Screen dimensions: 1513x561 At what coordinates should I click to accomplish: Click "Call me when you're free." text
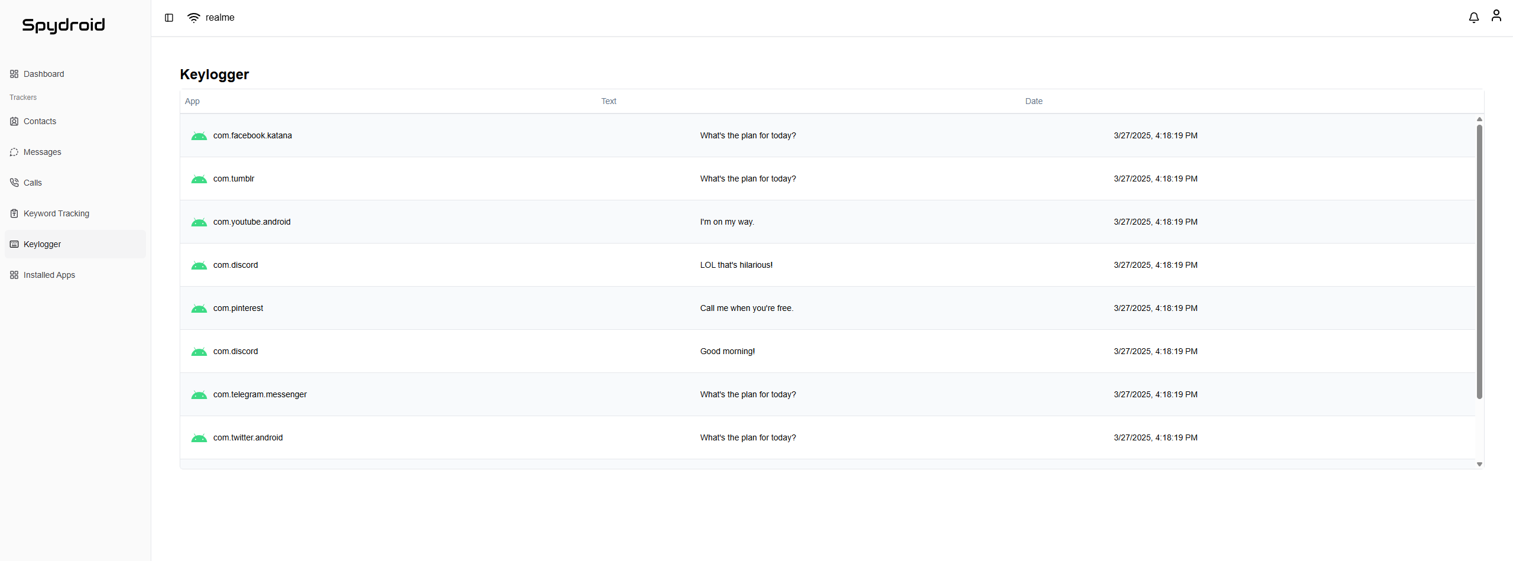pyautogui.click(x=746, y=308)
